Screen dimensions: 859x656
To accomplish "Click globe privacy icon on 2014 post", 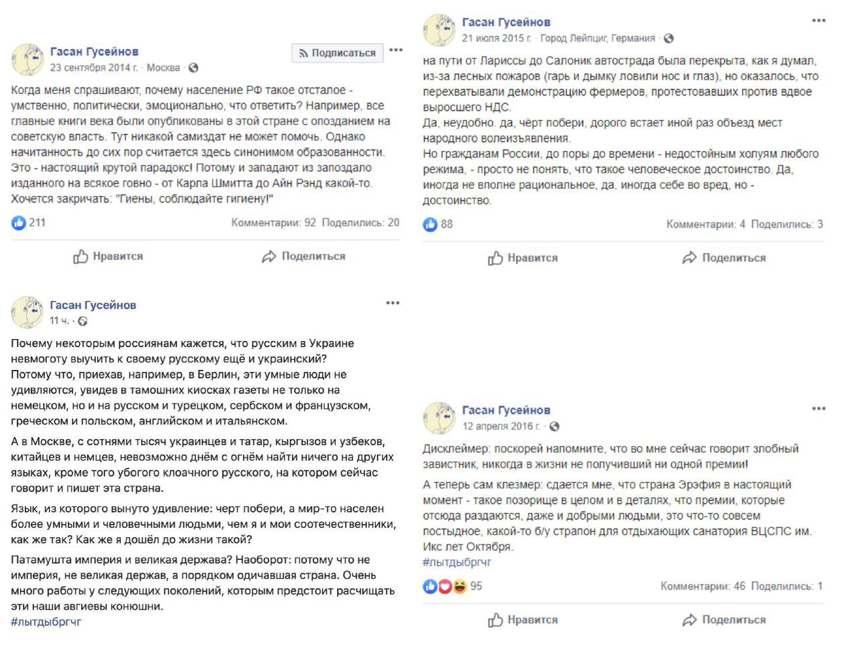I will coord(193,68).
